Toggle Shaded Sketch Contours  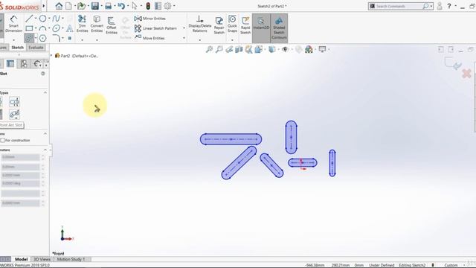click(279, 28)
